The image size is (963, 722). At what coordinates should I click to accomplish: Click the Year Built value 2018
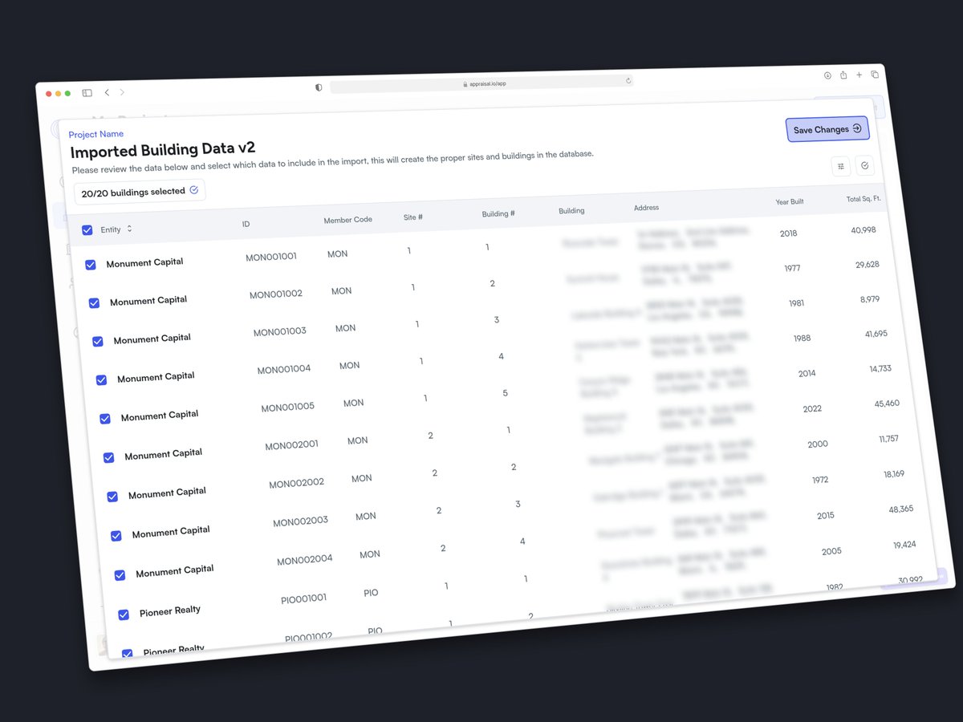point(789,233)
